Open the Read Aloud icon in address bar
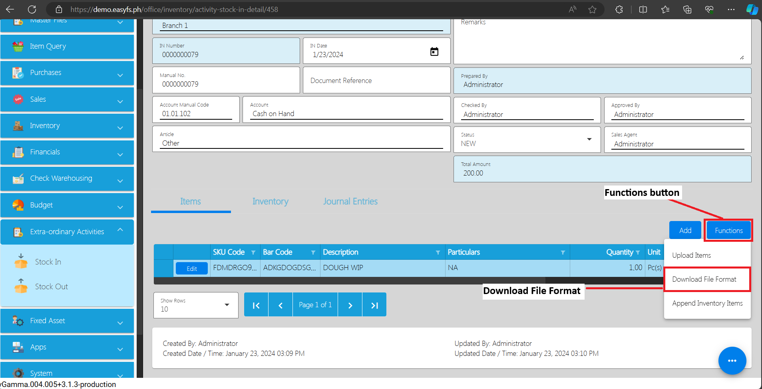Viewport: 762px width, 389px height. 573,9
